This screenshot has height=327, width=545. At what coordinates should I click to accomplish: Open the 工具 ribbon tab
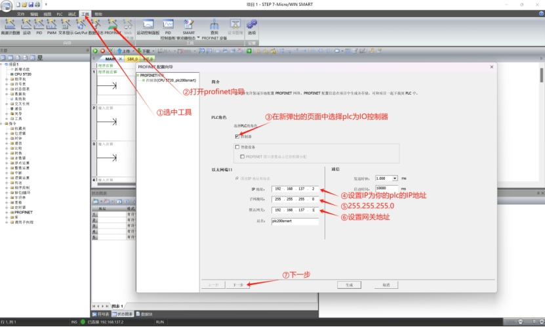pyautogui.click(x=85, y=13)
